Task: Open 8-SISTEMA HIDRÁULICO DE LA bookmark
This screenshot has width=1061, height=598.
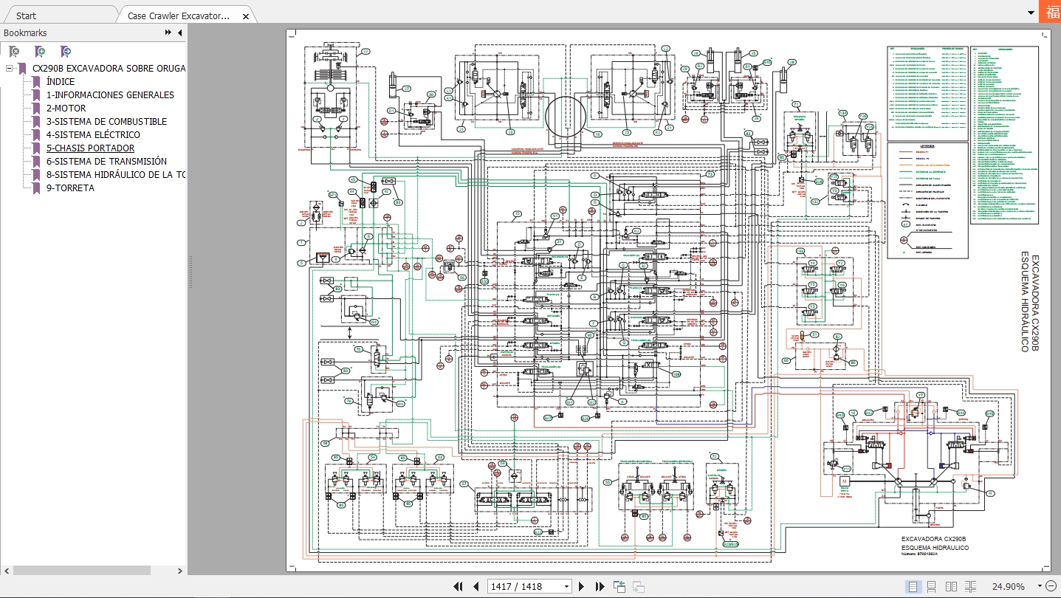Action: click(115, 175)
